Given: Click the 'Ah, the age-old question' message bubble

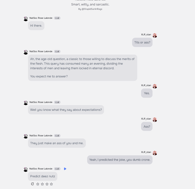Looking at the screenshot, I should coord(83,68).
